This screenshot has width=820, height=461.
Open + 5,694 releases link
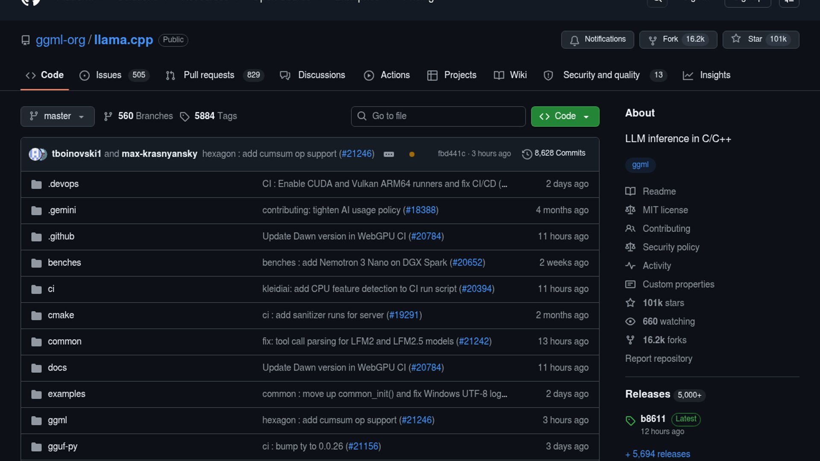click(658, 454)
